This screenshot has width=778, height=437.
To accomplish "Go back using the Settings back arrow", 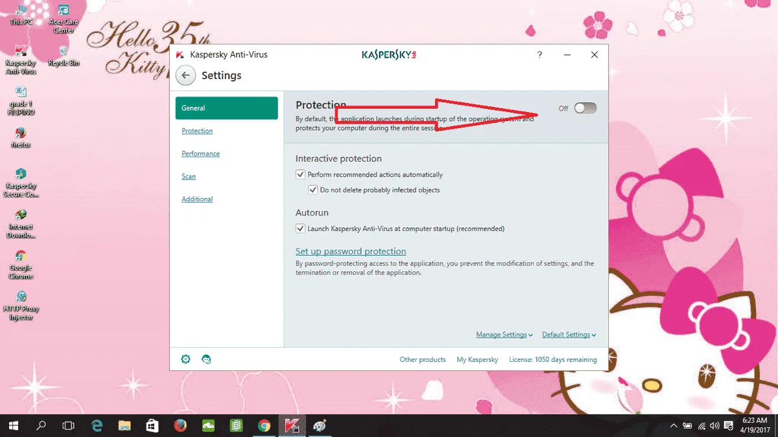I will pos(185,75).
